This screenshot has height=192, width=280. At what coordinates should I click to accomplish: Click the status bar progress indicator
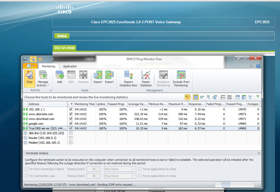pos(234,185)
